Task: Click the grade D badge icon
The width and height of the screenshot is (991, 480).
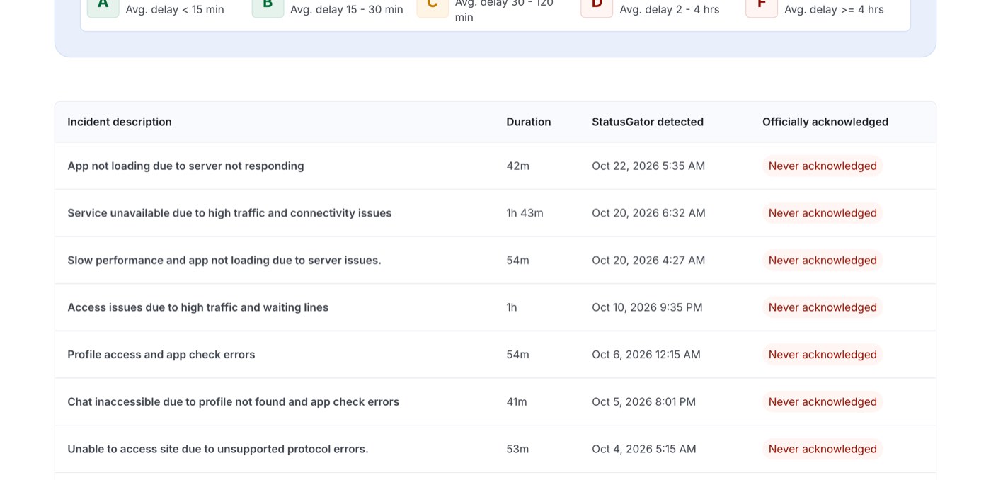Action: pyautogui.click(x=597, y=7)
